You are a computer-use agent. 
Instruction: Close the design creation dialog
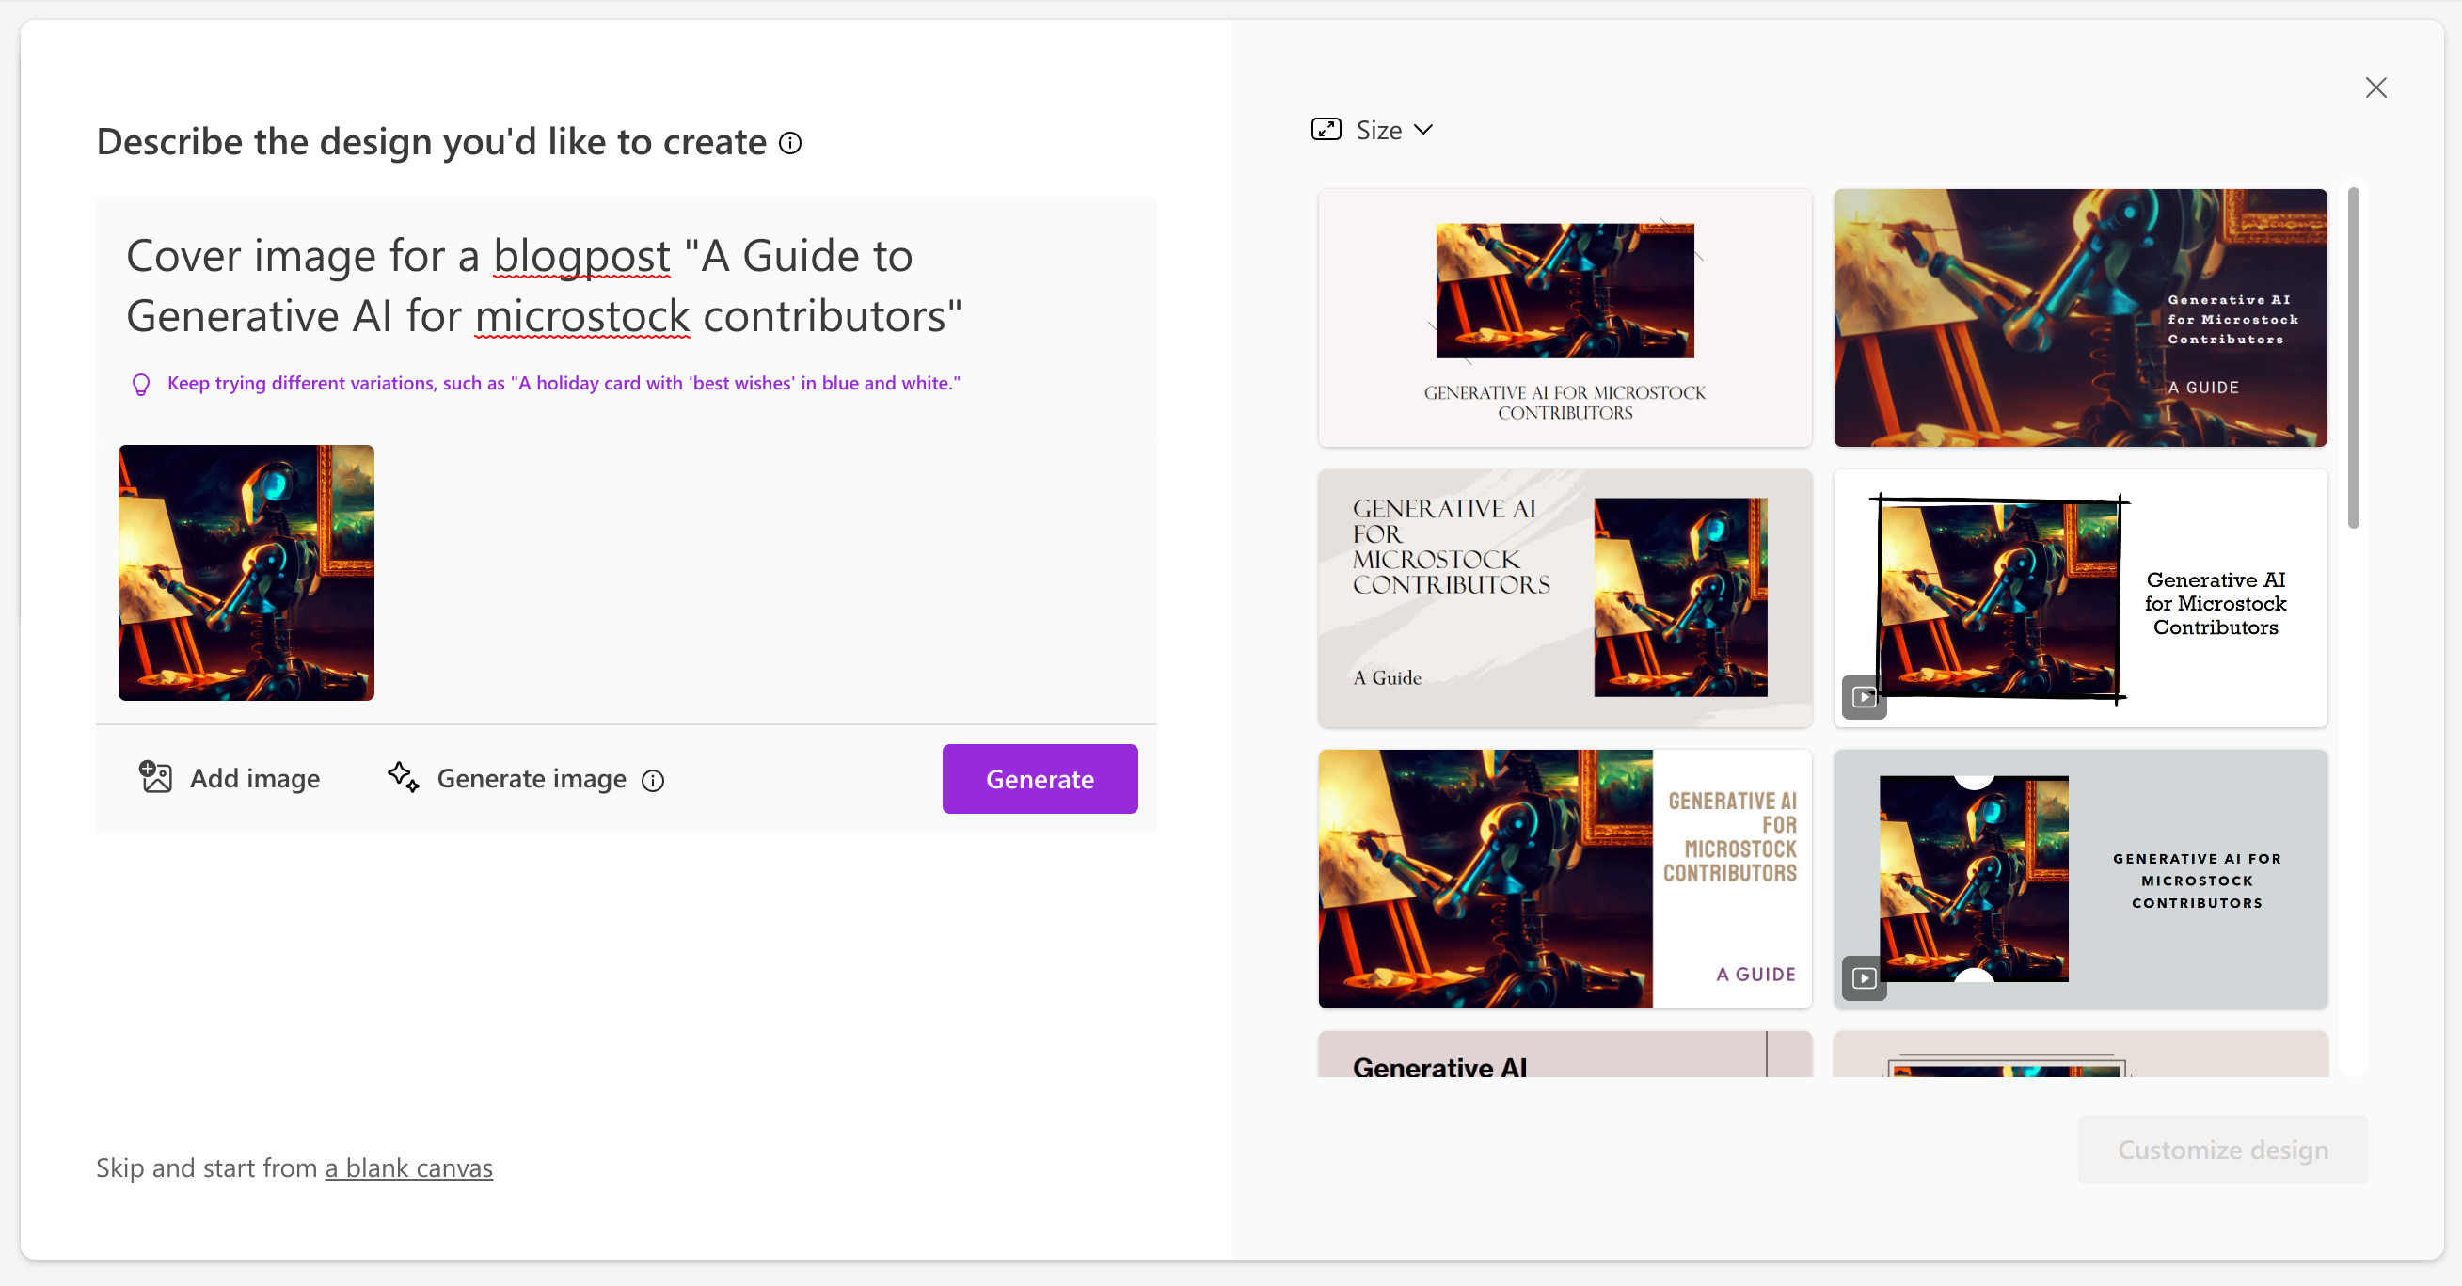coord(2376,87)
